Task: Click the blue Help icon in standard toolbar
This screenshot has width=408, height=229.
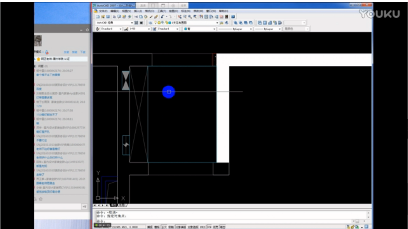Action: pyautogui.click(x=233, y=16)
